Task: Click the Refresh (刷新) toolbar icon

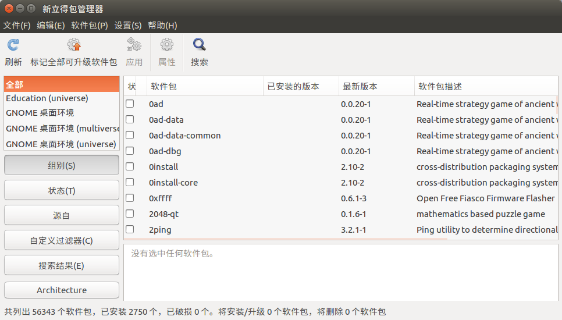Action: (x=13, y=45)
